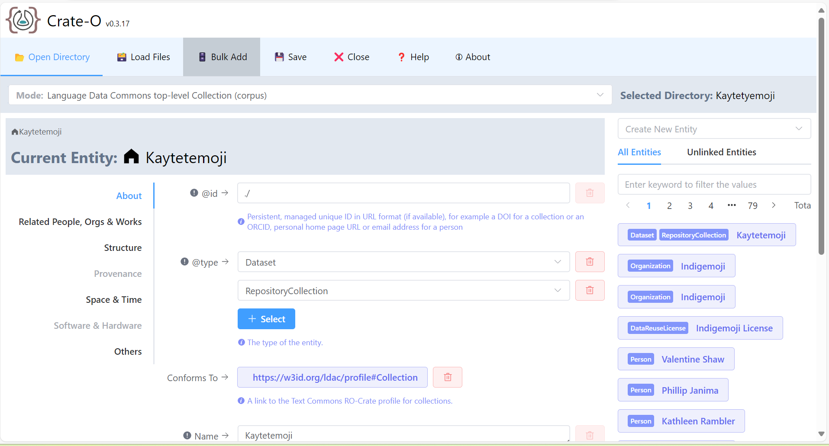Open the ldac profile#Collection link
Image resolution: width=829 pixels, height=446 pixels.
coord(332,377)
